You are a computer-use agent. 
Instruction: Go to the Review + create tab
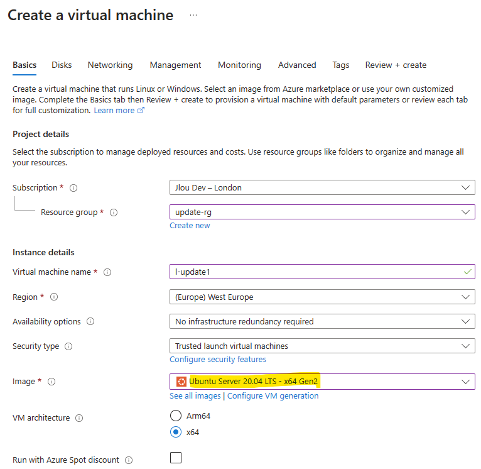coord(396,65)
